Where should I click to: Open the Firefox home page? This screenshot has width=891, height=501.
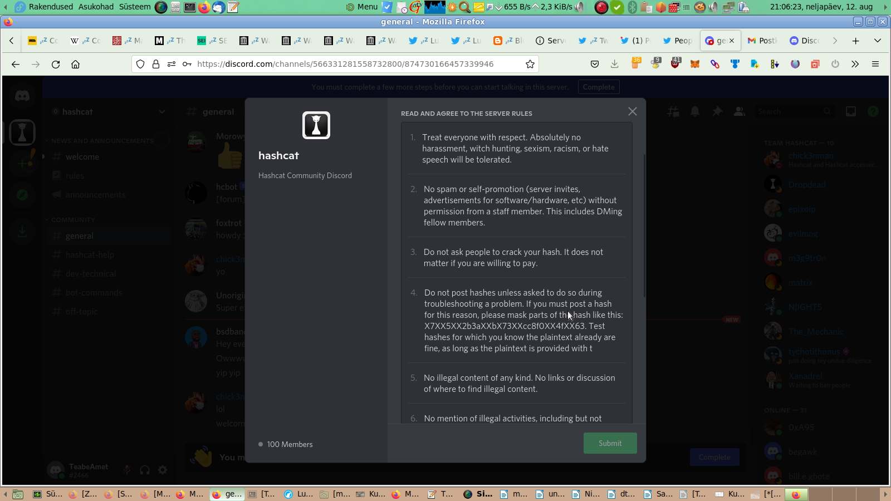tap(76, 64)
